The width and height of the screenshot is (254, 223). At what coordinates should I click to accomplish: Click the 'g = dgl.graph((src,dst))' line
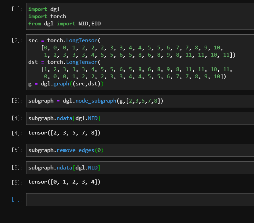coord(66,84)
